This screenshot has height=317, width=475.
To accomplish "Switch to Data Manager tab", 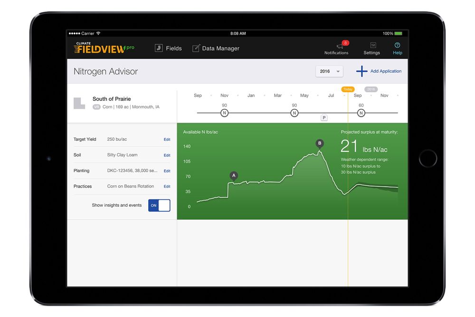I will (x=216, y=48).
